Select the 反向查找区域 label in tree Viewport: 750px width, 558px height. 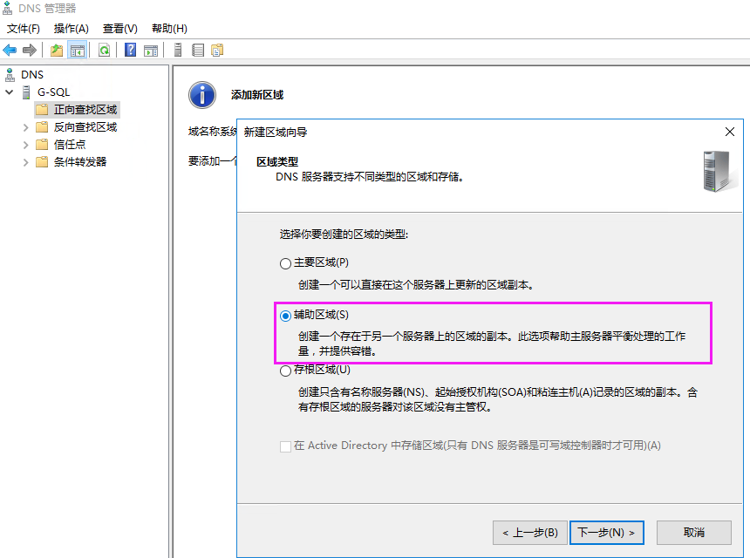(85, 127)
